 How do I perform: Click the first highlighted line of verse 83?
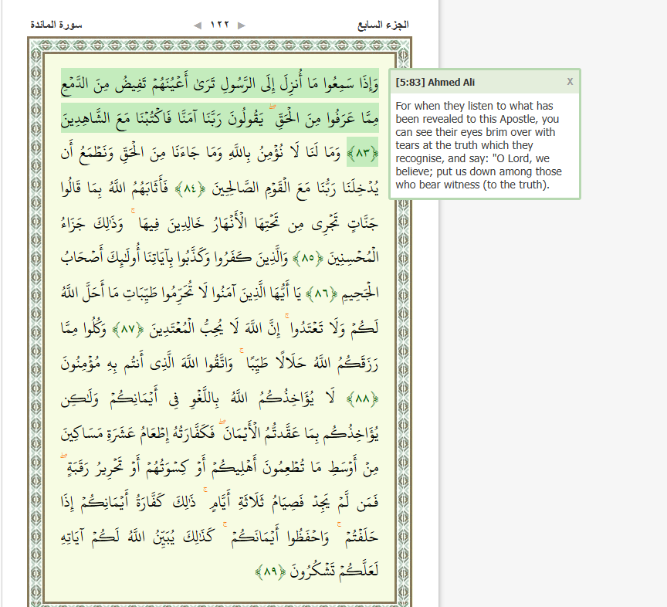click(220, 83)
